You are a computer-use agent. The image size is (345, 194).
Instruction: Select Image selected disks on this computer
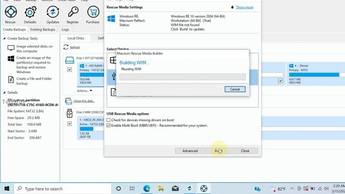(34, 48)
